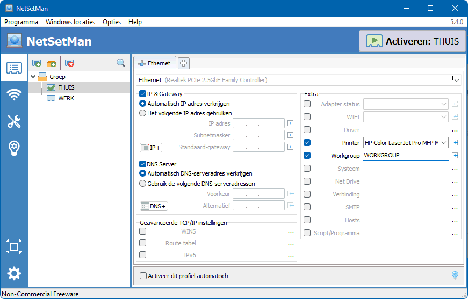The width and height of the screenshot is (468, 299).
Task: Select Gebruik de volgende DNS-serveradressen
Action: (x=143, y=184)
